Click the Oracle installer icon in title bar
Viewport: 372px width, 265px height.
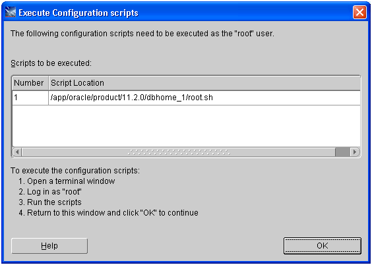pyautogui.click(x=11, y=12)
